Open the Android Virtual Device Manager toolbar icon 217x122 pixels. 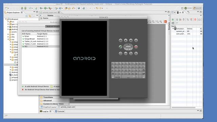pyautogui.click(x=25, y=8)
